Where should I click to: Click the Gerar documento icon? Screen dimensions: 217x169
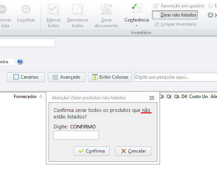[x=106, y=9]
